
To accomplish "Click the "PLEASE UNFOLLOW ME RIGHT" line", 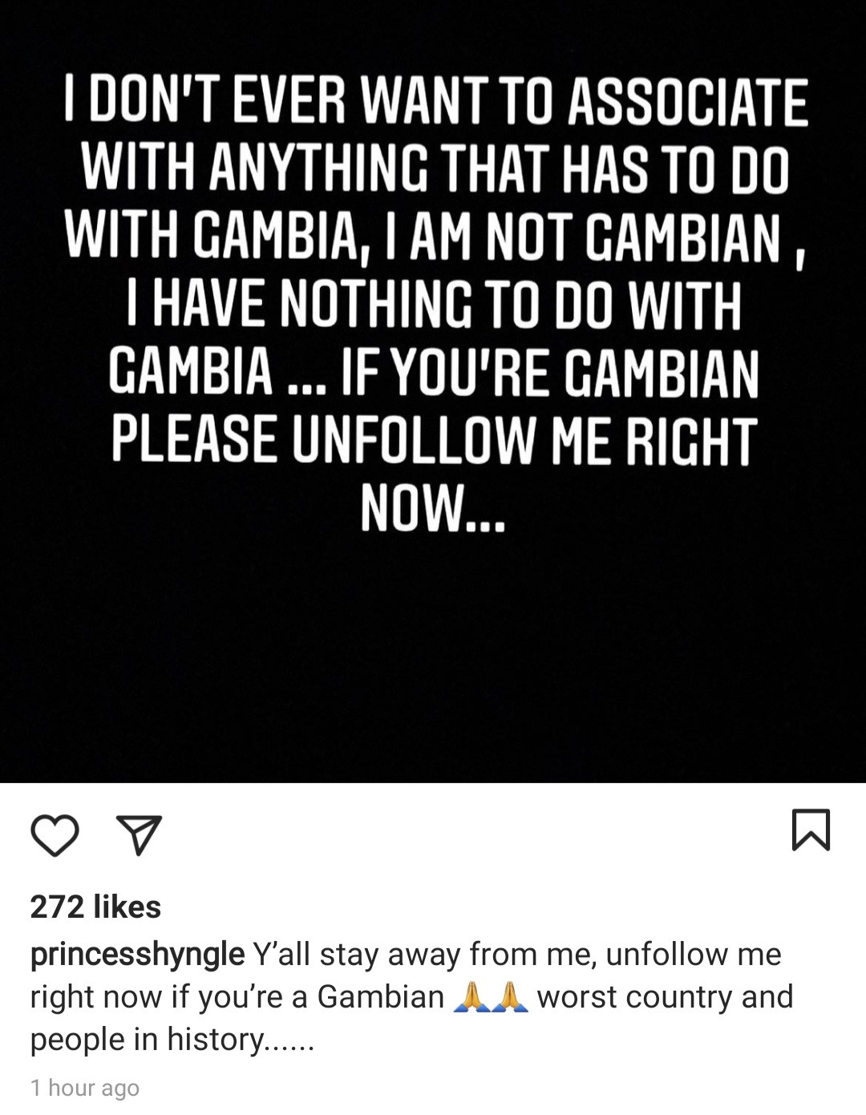I will [x=434, y=440].
